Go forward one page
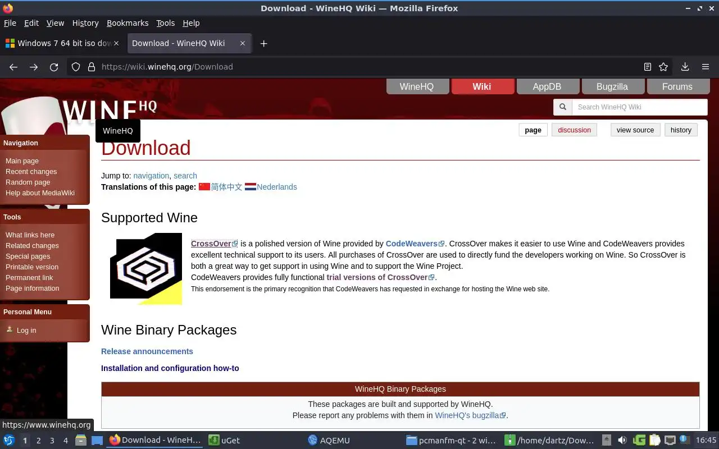This screenshot has height=449, width=719. click(x=34, y=67)
